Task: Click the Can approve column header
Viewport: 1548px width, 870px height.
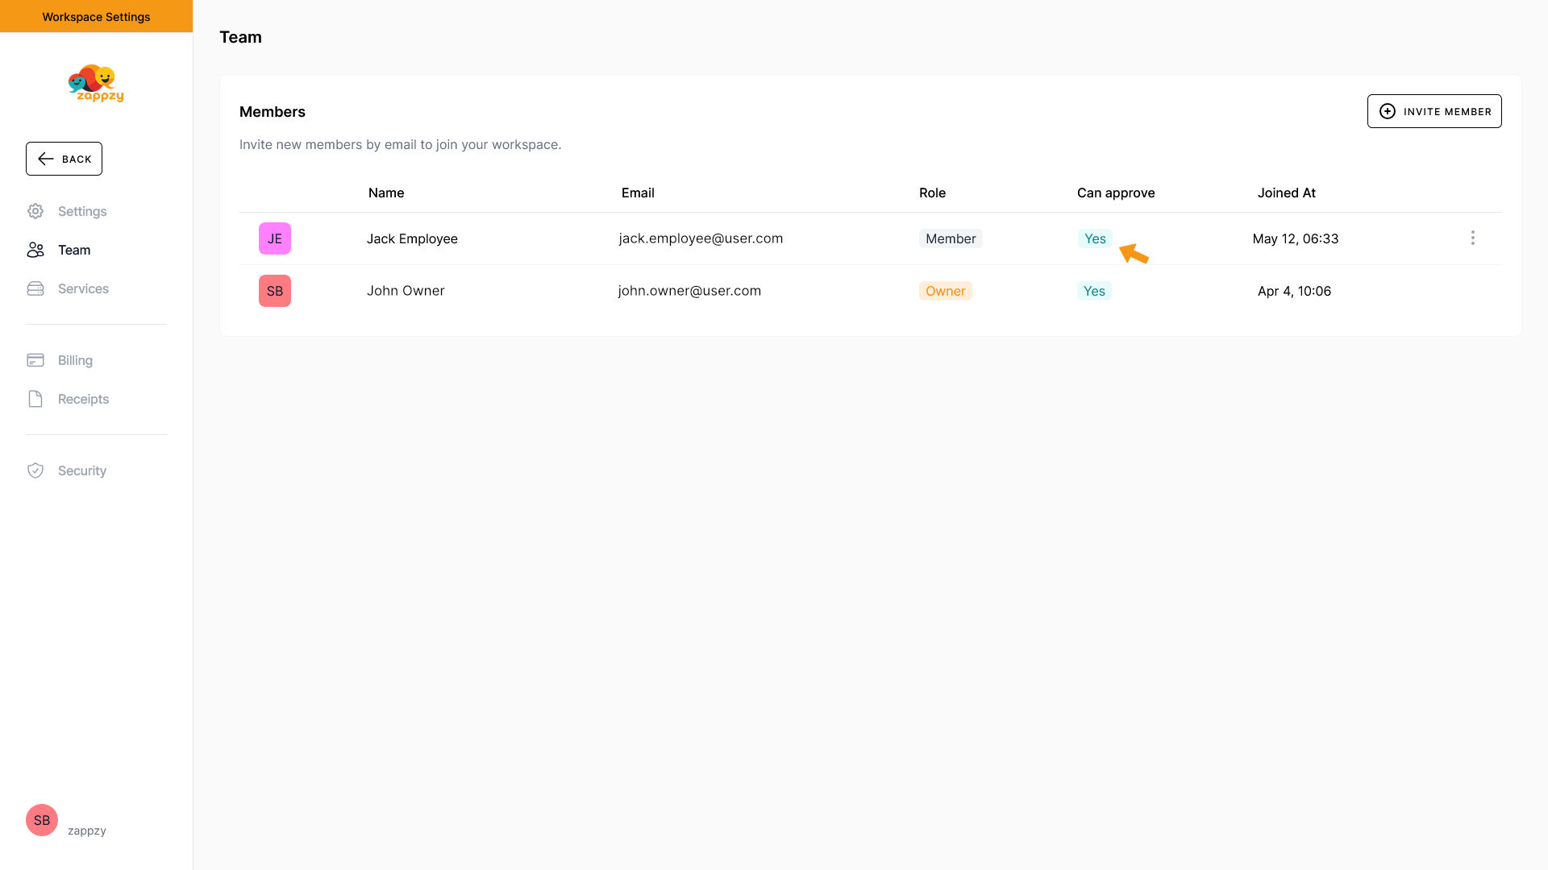Action: tap(1116, 193)
